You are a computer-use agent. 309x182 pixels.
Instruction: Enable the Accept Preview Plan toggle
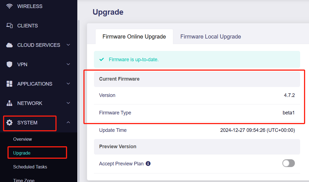click(x=288, y=163)
